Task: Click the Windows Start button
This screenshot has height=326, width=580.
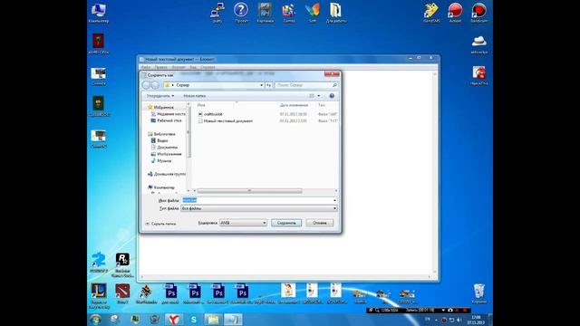Action: click(96, 320)
